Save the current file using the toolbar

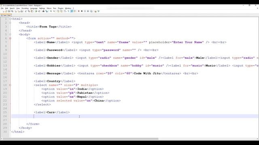click(9, 11)
